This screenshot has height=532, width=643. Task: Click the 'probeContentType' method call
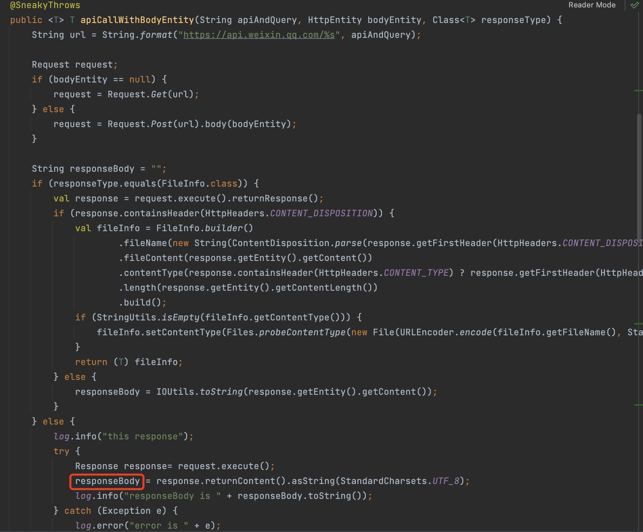[302, 332]
